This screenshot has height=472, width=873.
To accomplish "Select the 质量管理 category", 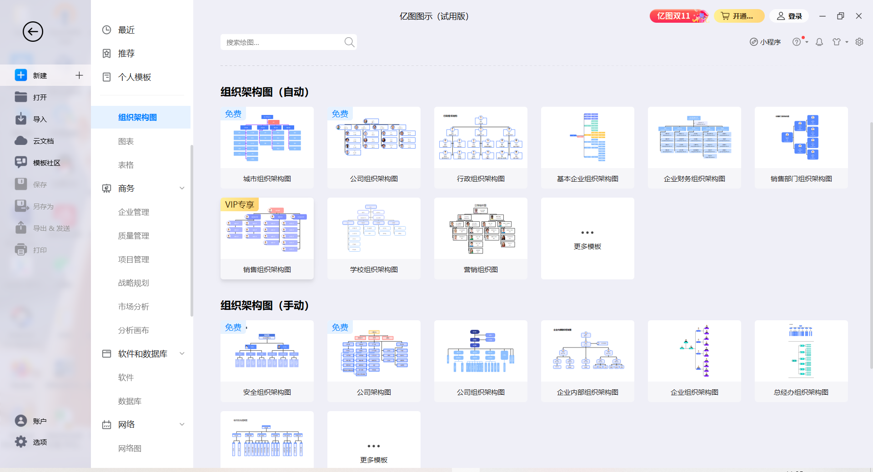I will click(x=134, y=236).
